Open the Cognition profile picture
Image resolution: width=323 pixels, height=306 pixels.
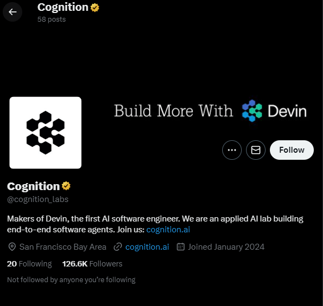tap(46, 133)
